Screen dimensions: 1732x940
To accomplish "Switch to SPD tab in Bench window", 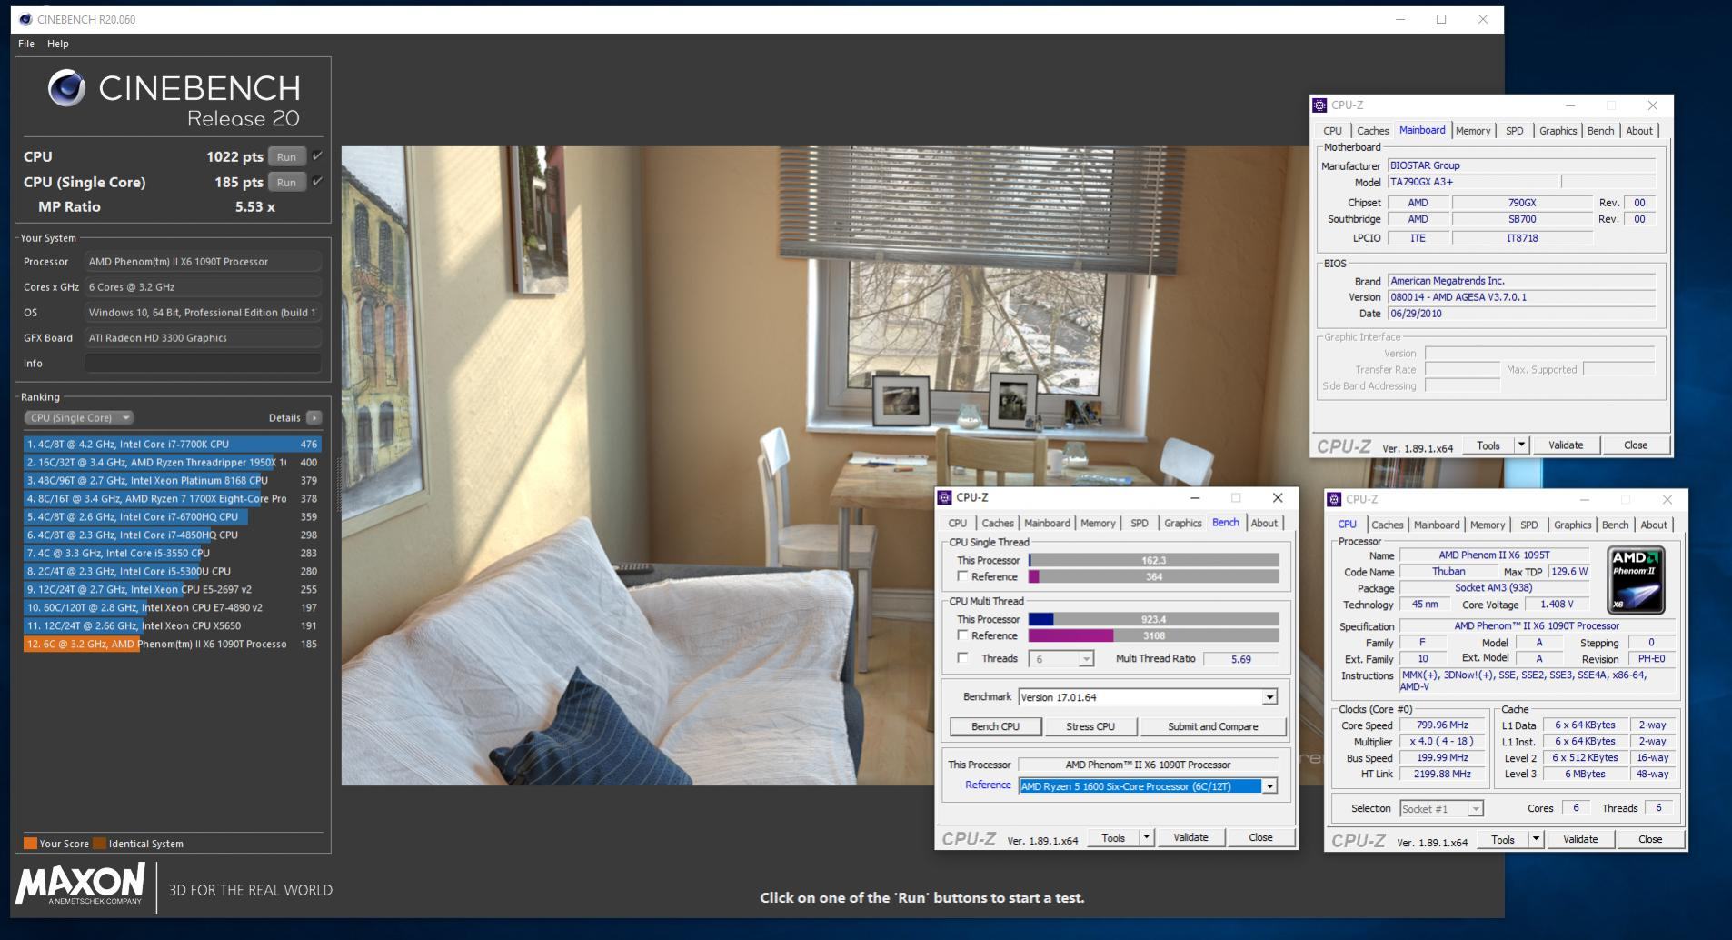I will click(x=1140, y=524).
